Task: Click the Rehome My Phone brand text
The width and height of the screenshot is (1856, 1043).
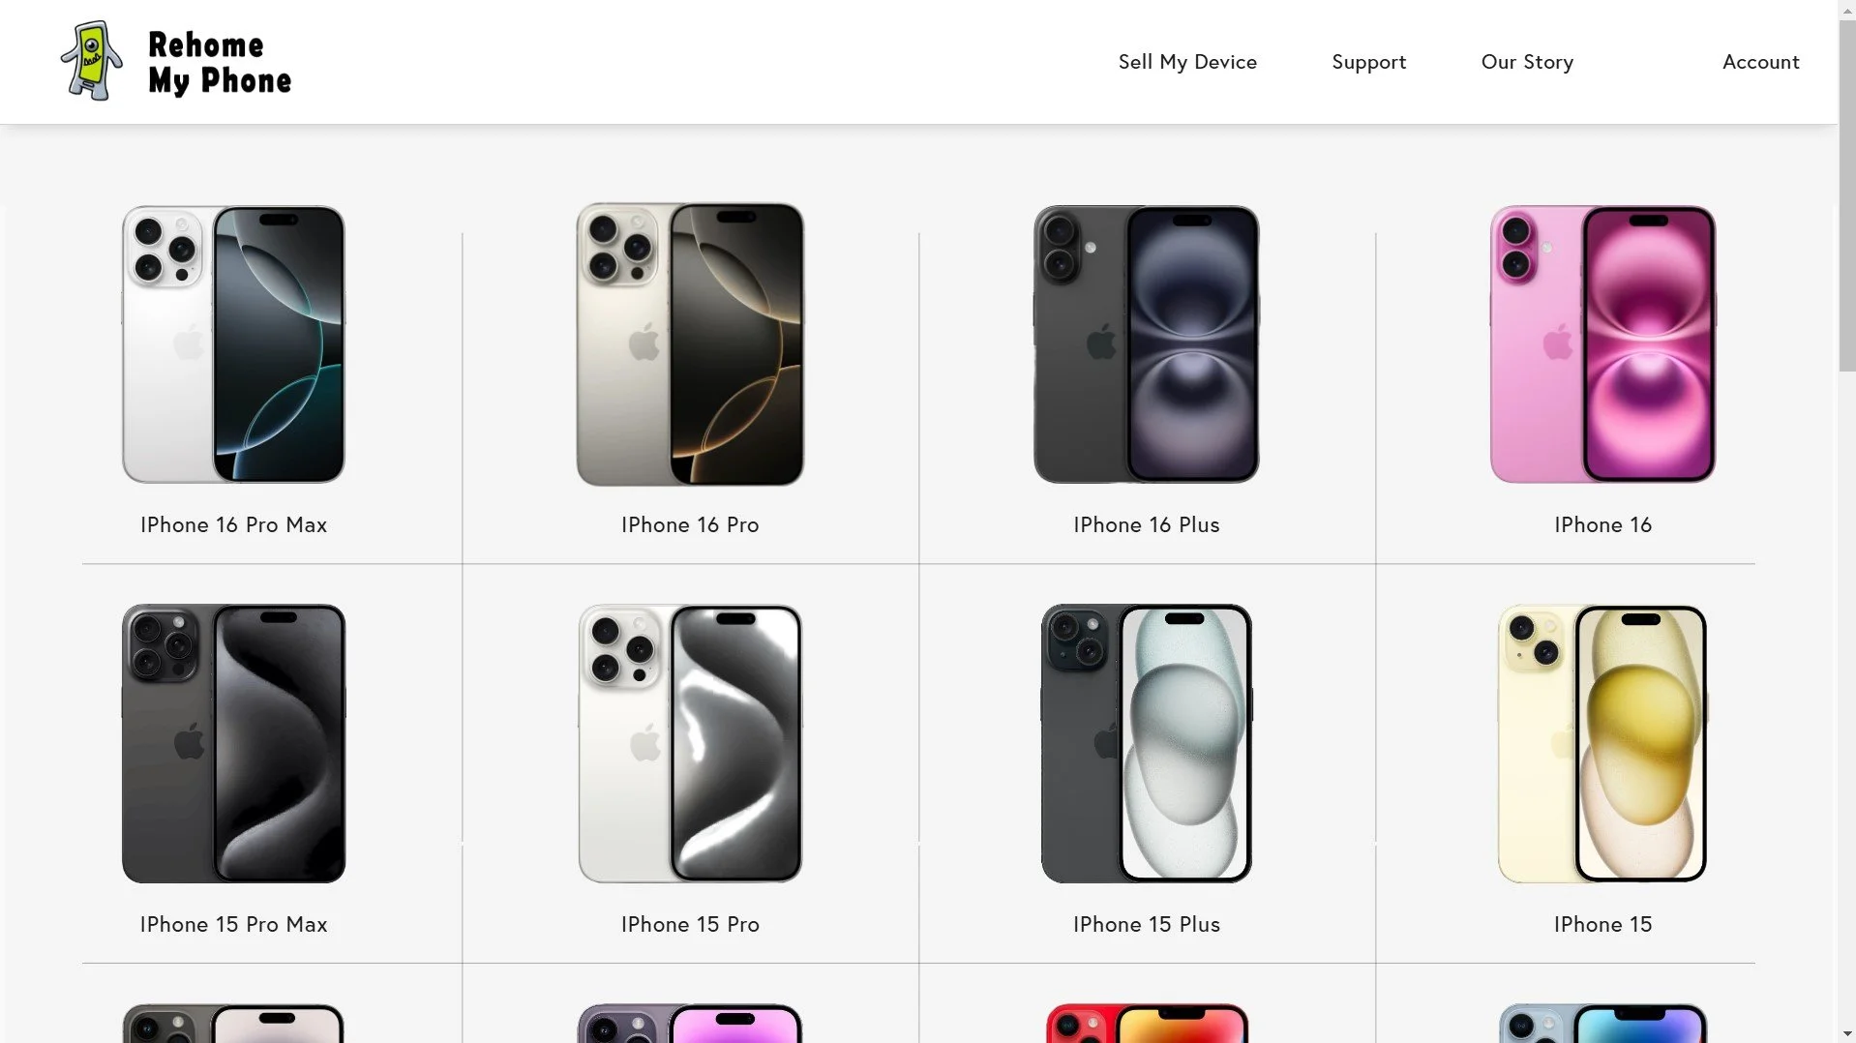Action: (220, 63)
